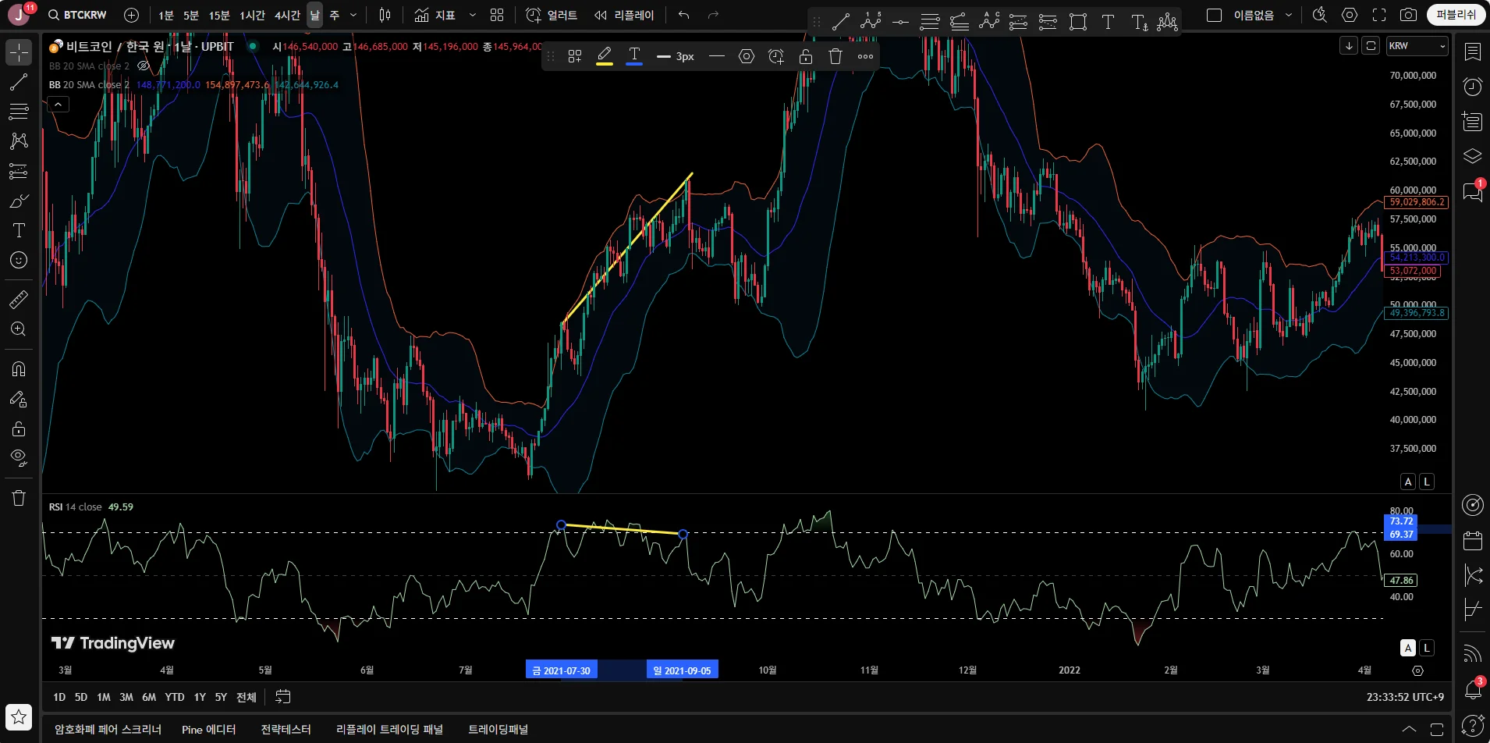Toggle log scale L on price axis
Screen dimensions: 1490x743
1427,482
